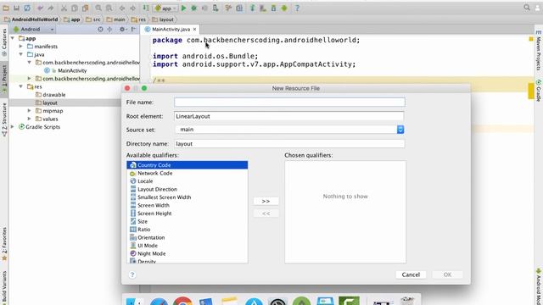Click the Replace magnifier icon
Image resolution: width=543 pixels, height=305 pixels.
coord(109,8)
